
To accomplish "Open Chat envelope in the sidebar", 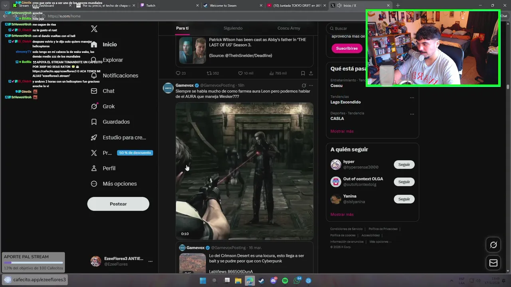I will tap(103, 91).
